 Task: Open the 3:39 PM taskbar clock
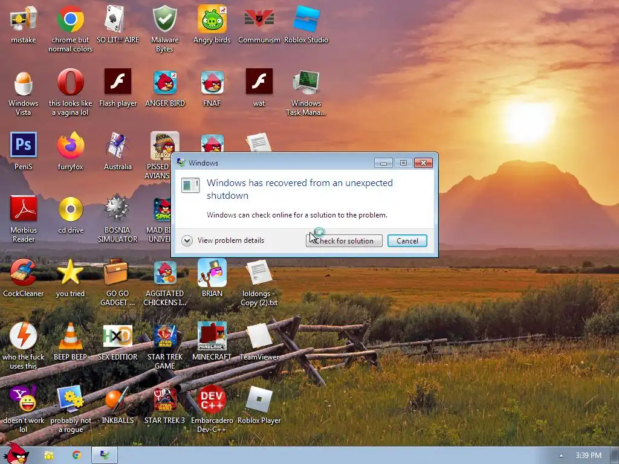coord(588,456)
